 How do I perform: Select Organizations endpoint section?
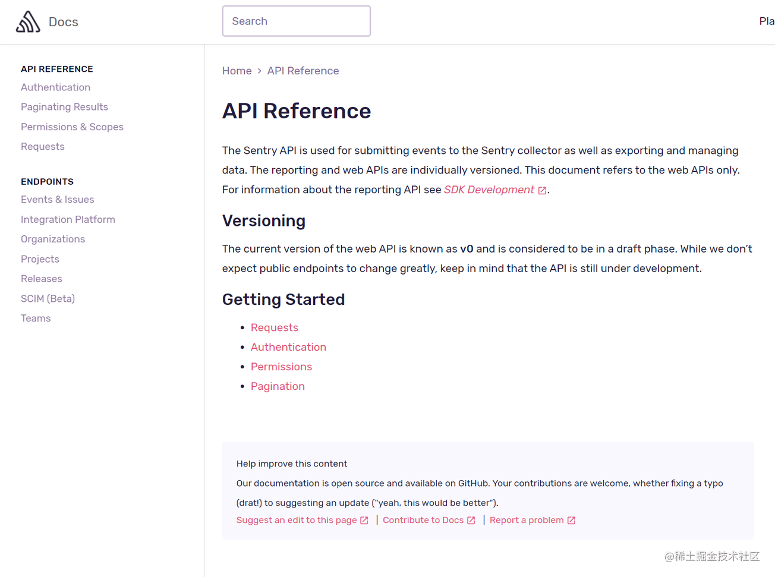[53, 239]
